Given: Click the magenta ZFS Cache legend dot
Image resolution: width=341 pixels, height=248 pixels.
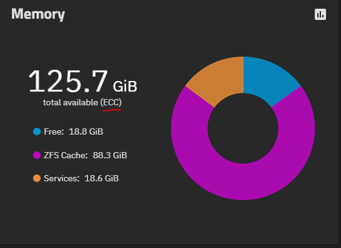Looking at the screenshot, I should click(37, 155).
